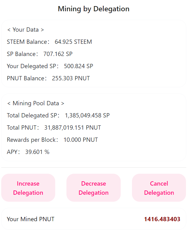Image resolution: width=189 pixels, height=230 pixels.
Task: Select the 707.162 SP amount
Action: [x=58, y=54]
